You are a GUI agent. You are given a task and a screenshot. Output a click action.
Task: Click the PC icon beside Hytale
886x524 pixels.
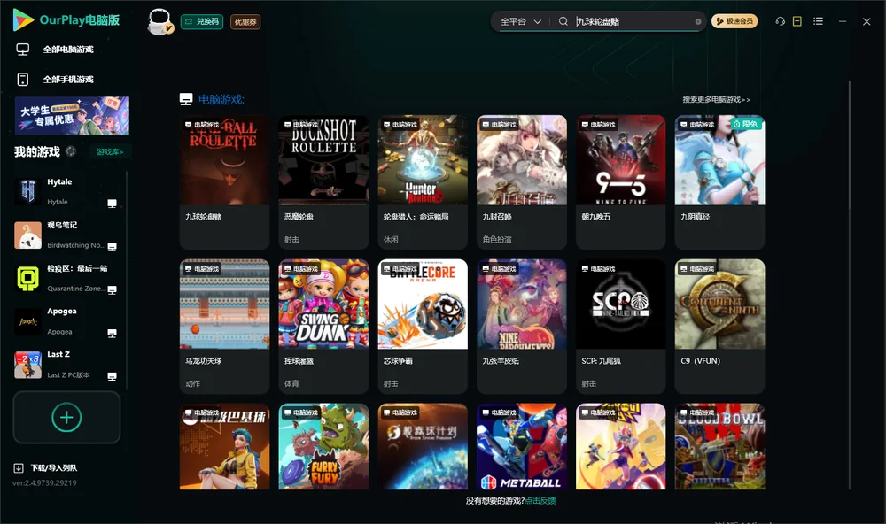pos(112,204)
